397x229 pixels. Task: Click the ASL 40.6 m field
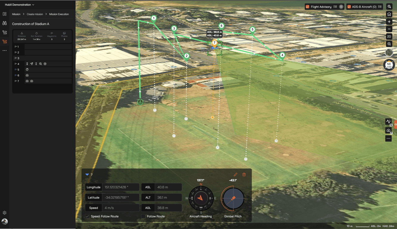[x=168, y=187]
